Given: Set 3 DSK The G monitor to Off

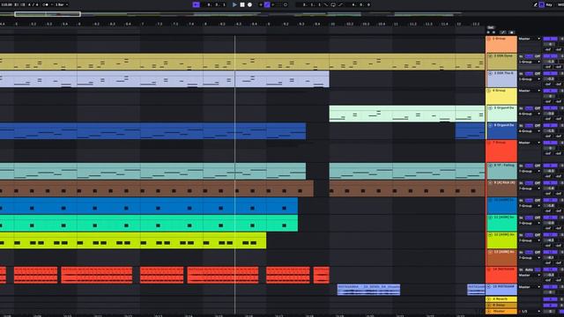Looking at the screenshot, I should 538,74.
